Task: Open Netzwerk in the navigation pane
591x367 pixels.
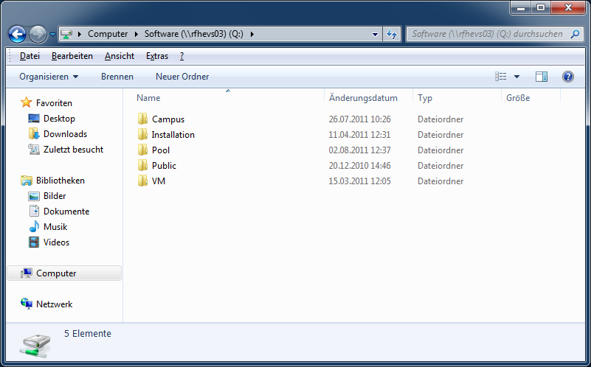Action: coord(55,304)
